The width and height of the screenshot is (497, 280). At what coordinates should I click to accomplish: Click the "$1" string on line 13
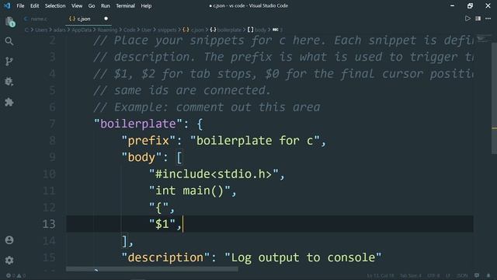[x=162, y=224]
